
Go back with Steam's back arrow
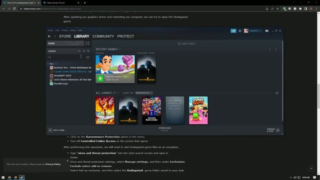[49, 36]
